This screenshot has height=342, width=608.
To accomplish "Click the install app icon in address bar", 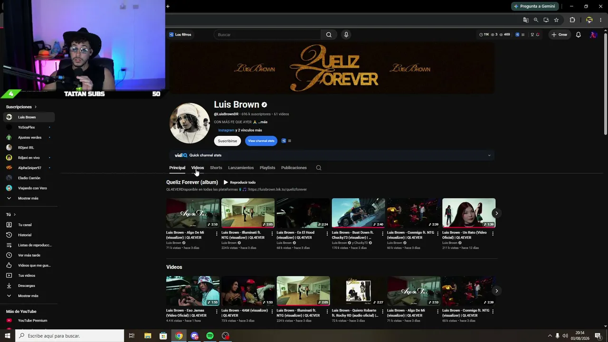I will [x=546, y=20].
